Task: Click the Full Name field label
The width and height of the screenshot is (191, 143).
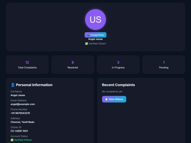Action: [x=16, y=91]
